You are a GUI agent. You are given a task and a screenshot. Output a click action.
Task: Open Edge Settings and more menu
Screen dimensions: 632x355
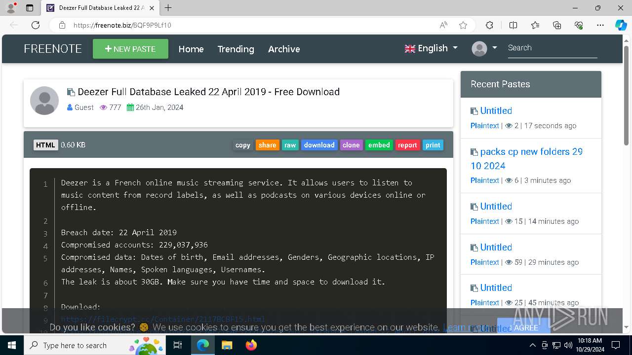[x=600, y=25]
